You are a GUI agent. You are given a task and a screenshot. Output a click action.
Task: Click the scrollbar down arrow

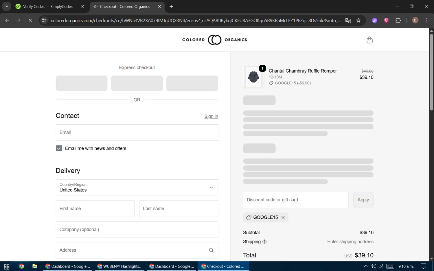pyautogui.click(x=431, y=259)
